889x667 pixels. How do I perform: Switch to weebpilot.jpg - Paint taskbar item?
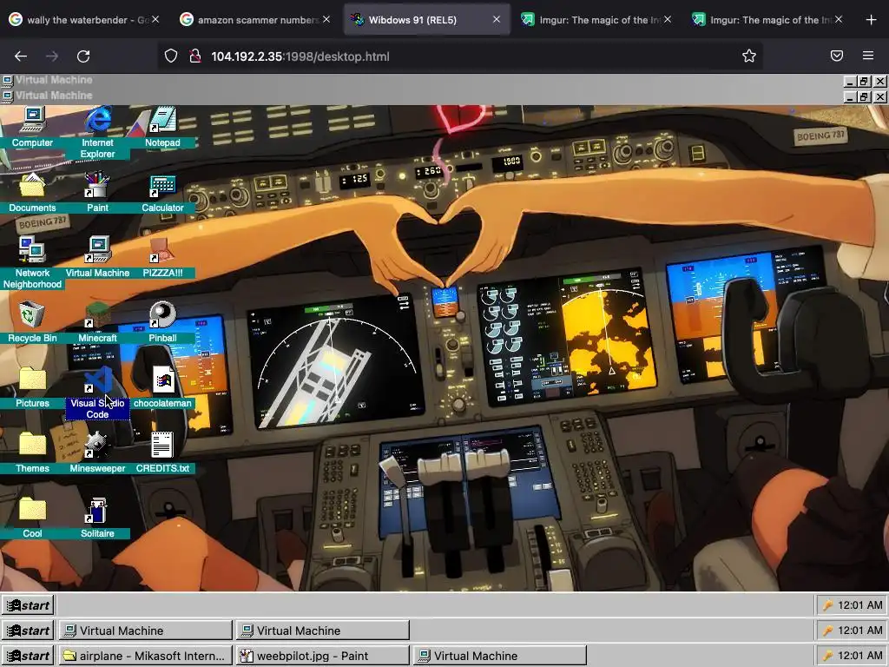[x=323, y=656]
